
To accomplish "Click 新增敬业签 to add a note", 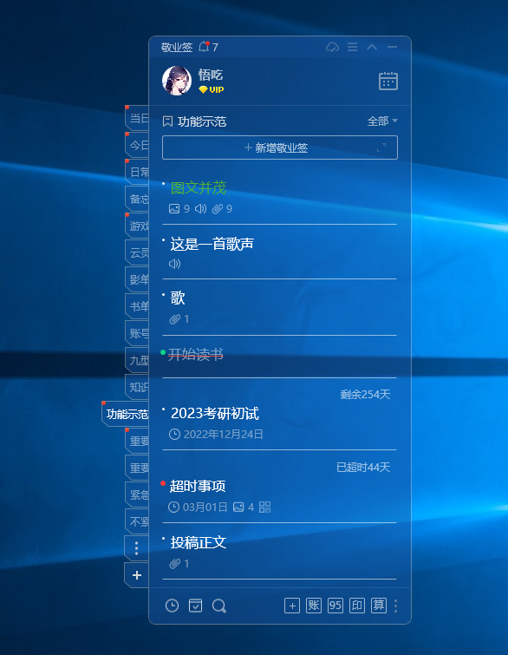I will 280,147.
